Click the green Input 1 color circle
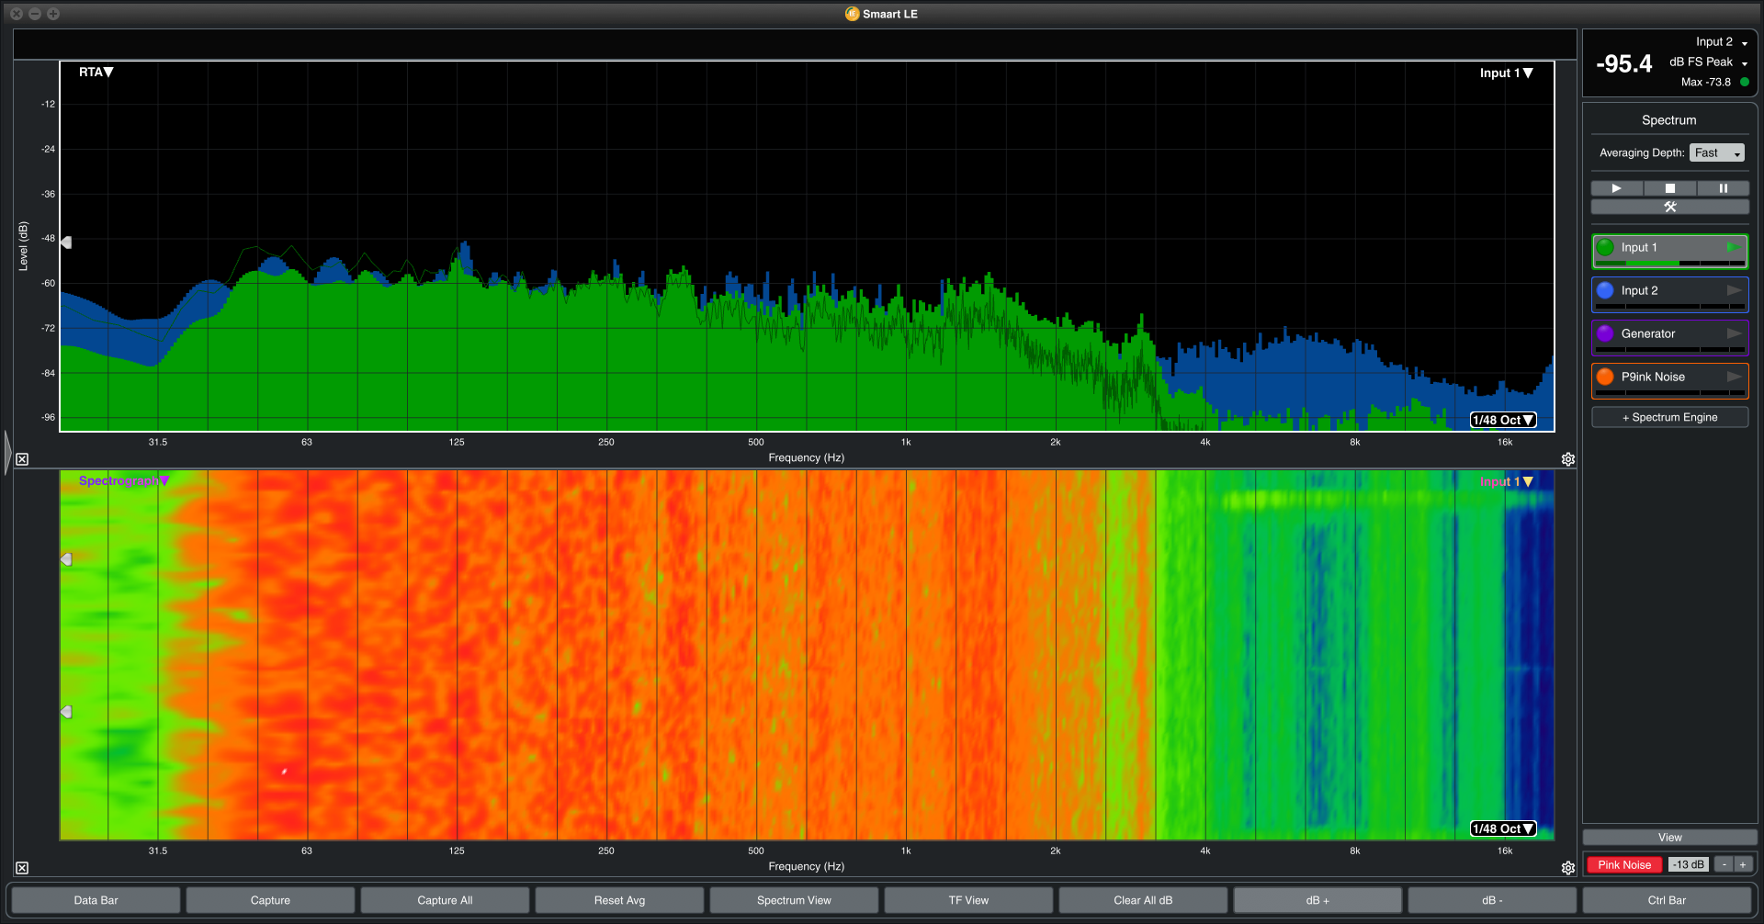Image resolution: width=1764 pixels, height=924 pixels. pos(1605,247)
